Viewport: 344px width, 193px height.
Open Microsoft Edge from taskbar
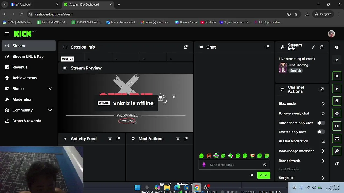(177, 188)
